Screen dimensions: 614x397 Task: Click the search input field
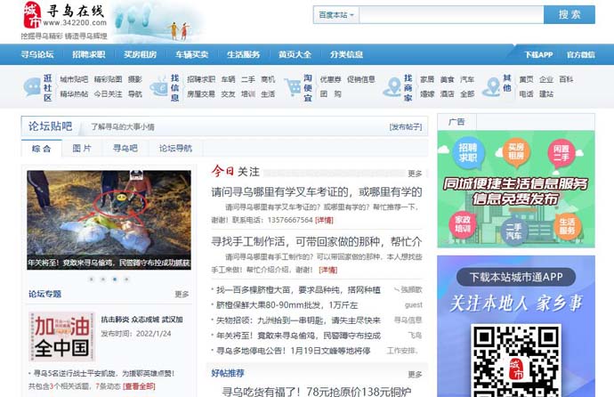coord(451,15)
